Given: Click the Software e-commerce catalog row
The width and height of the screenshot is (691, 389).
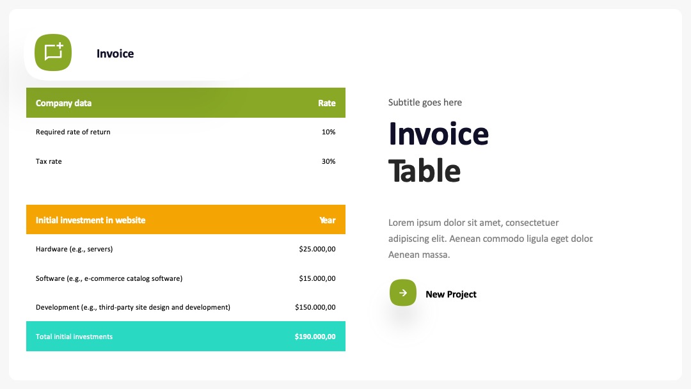Looking at the screenshot, I should pyautogui.click(x=186, y=278).
